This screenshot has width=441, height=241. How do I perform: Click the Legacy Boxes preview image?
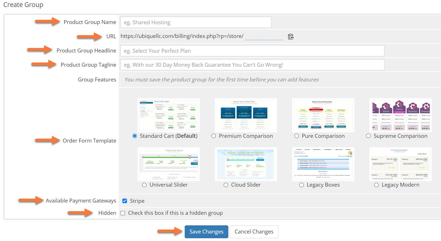pos(323,164)
